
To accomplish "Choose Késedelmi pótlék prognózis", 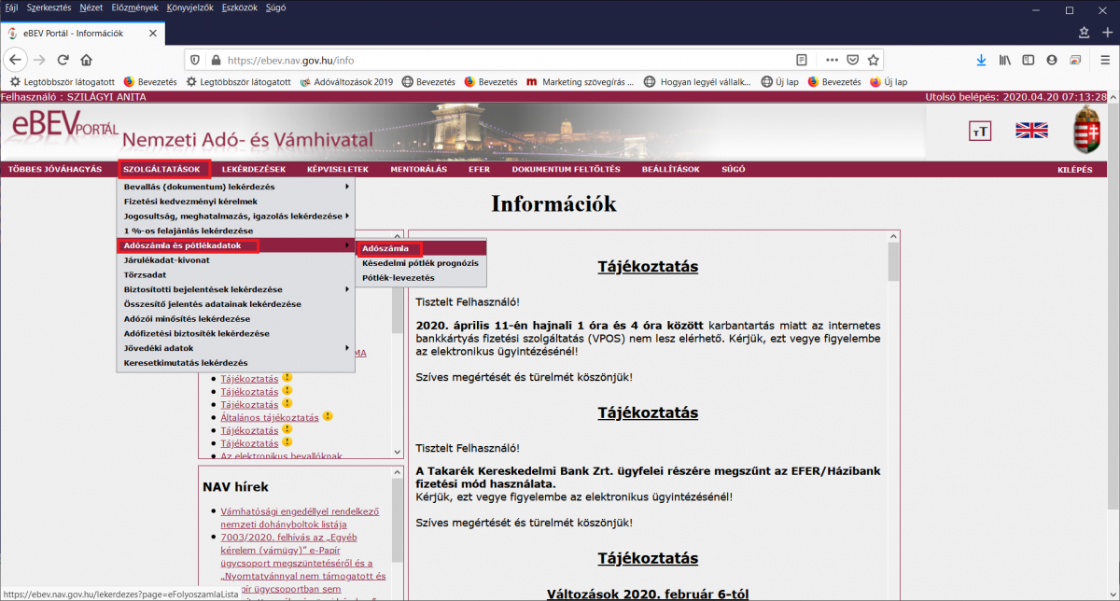I will [x=421, y=263].
